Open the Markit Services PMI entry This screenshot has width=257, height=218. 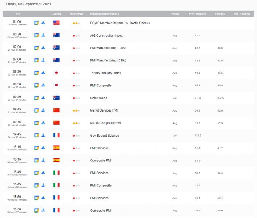click(104, 110)
